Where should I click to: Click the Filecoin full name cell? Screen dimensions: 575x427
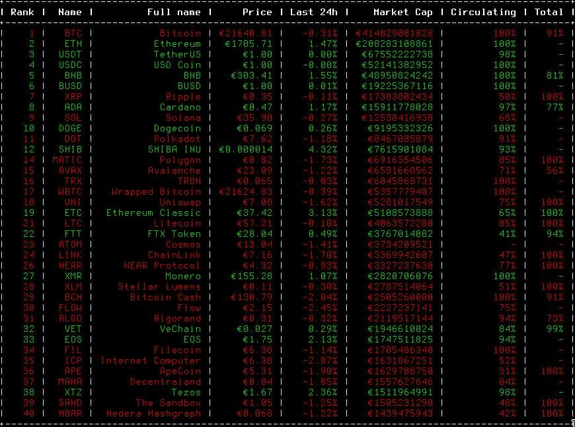177,350
